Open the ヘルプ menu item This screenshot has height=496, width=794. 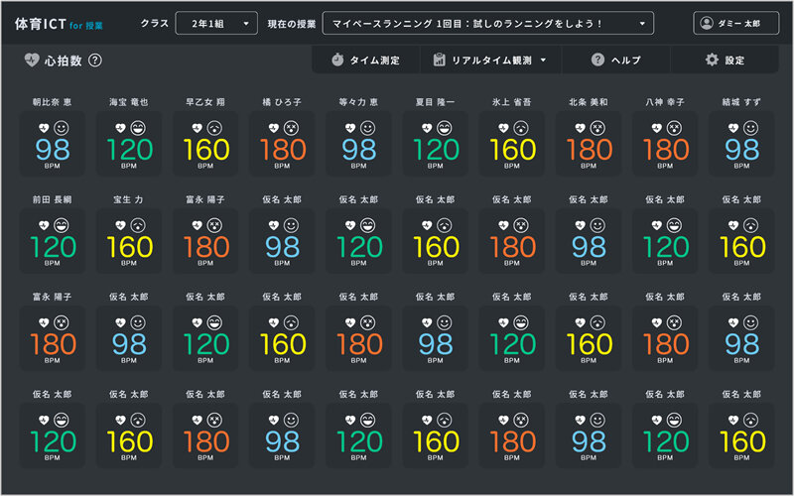pyautogui.click(x=616, y=61)
